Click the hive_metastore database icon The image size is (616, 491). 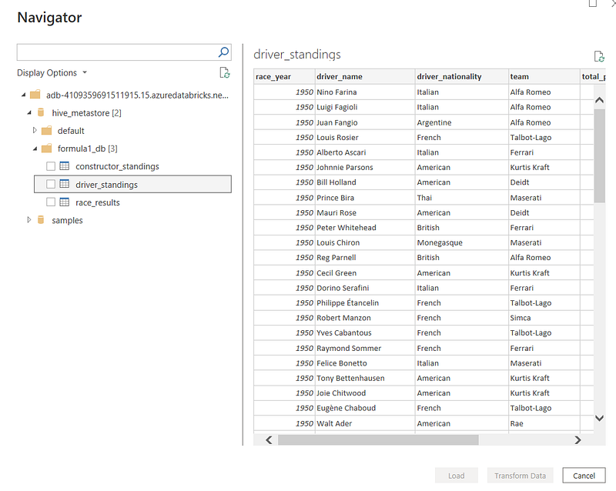click(x=41, y=112)
